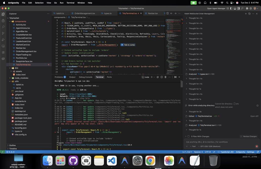Toggle the secondary agent side bar
Image resolution: width=261 pixels, height=169 pixels.
click(238, 8)
